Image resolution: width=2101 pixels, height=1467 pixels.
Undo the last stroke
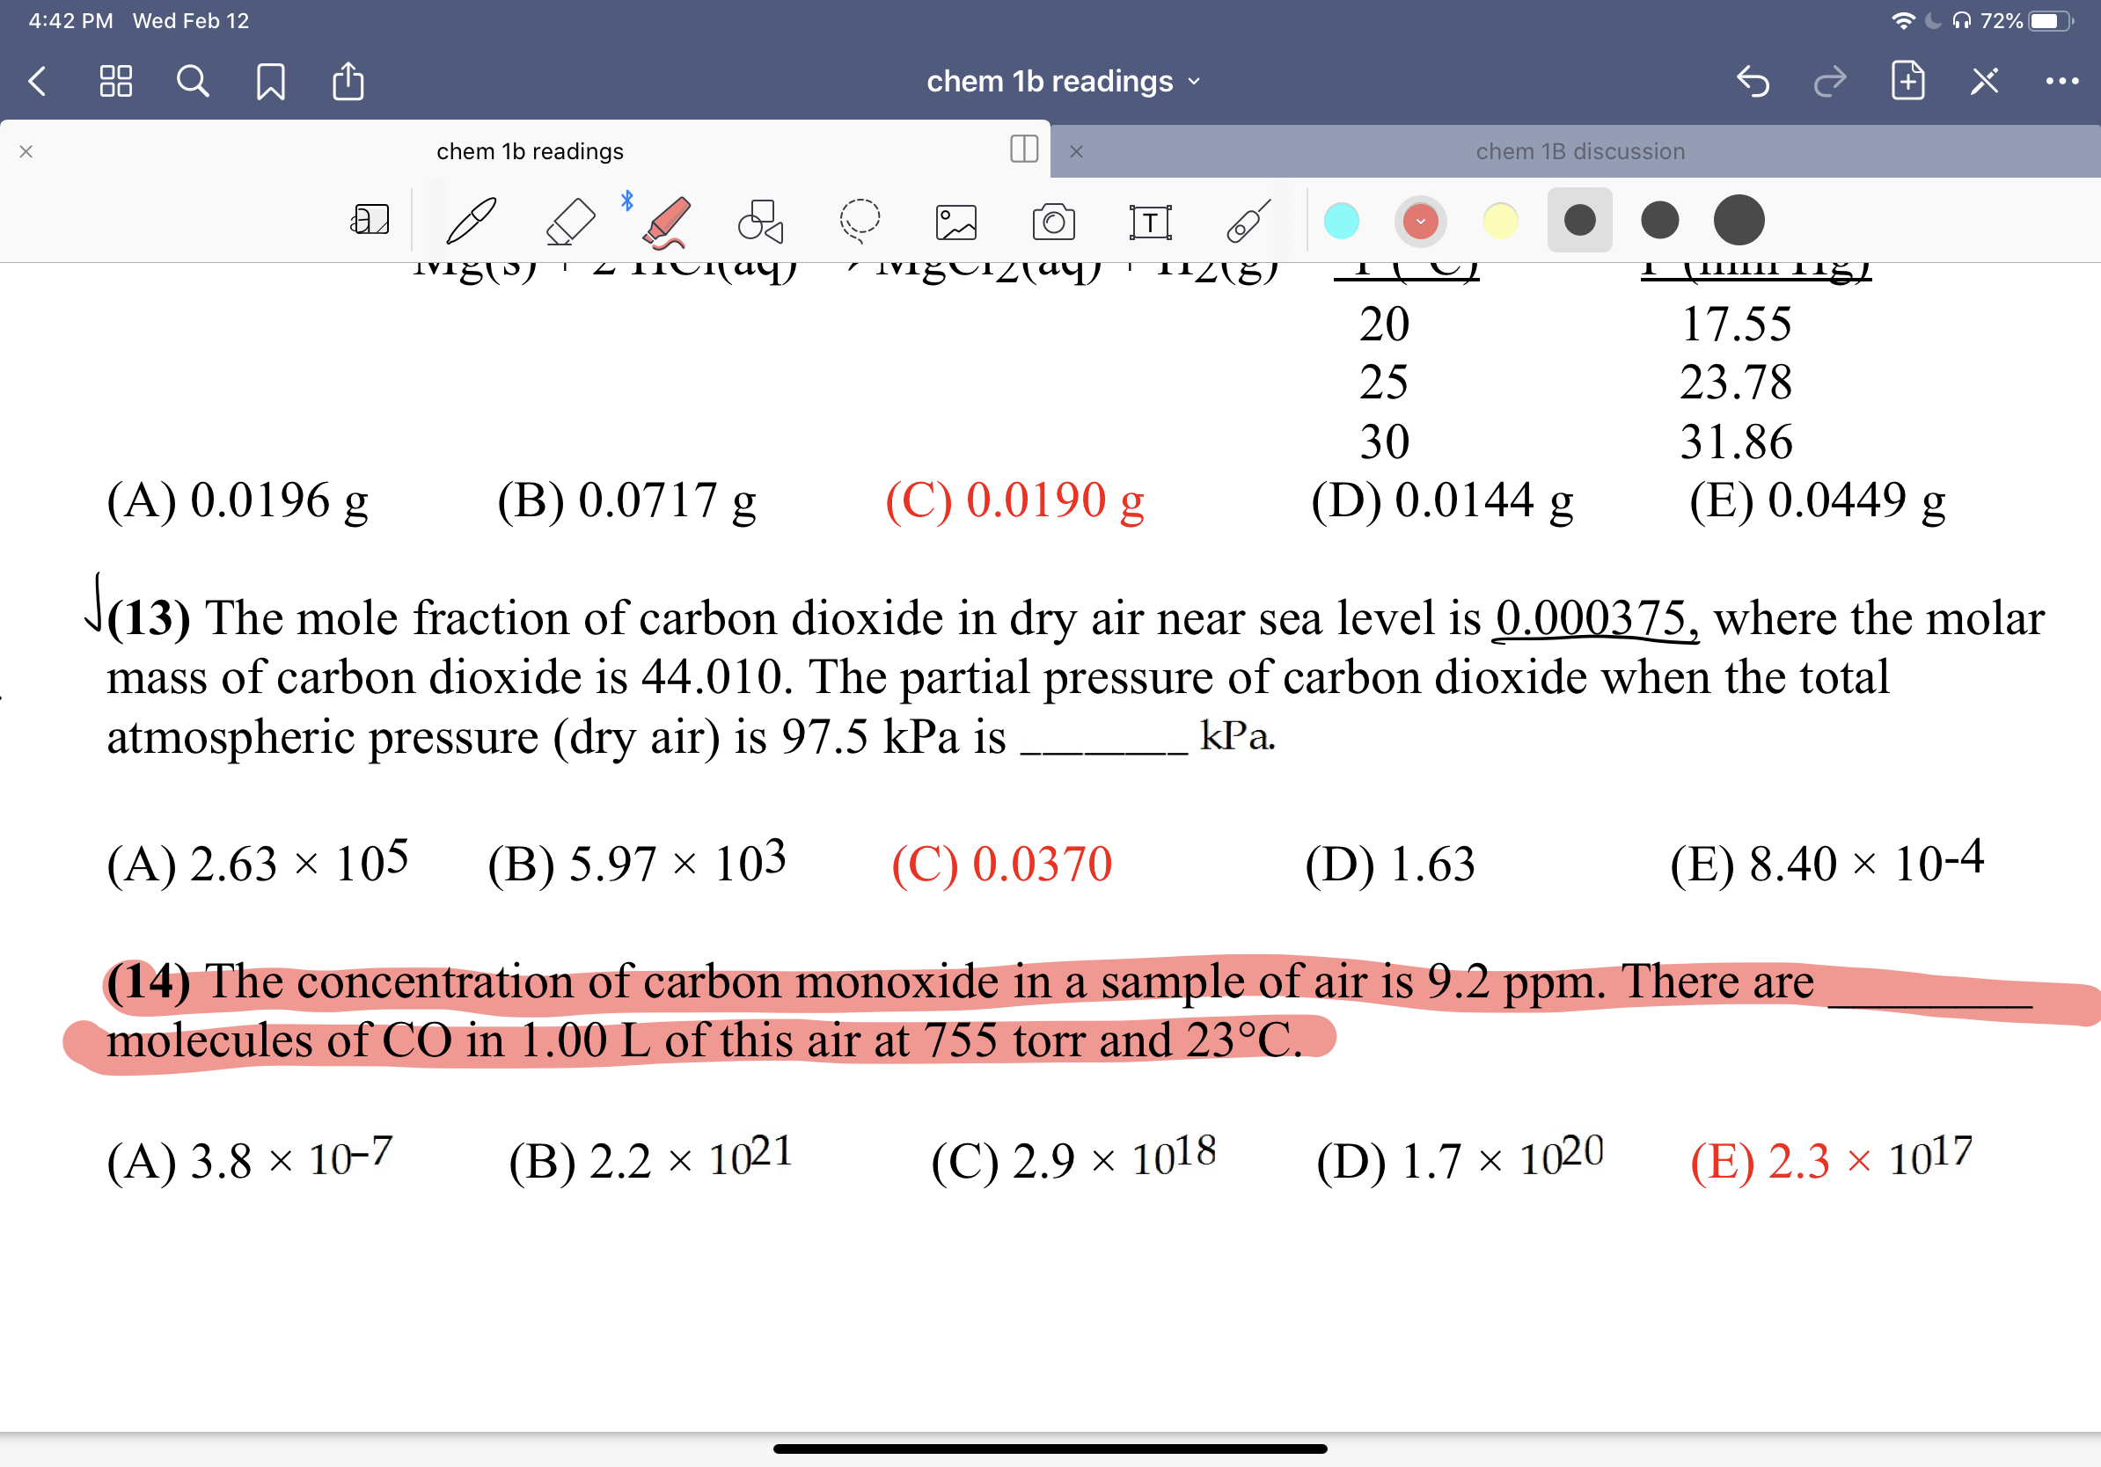pyautogui.click(x=1753, y=82)
